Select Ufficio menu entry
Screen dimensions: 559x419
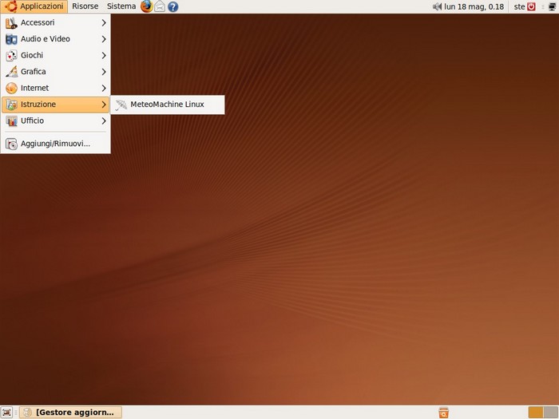click(55, 121)
